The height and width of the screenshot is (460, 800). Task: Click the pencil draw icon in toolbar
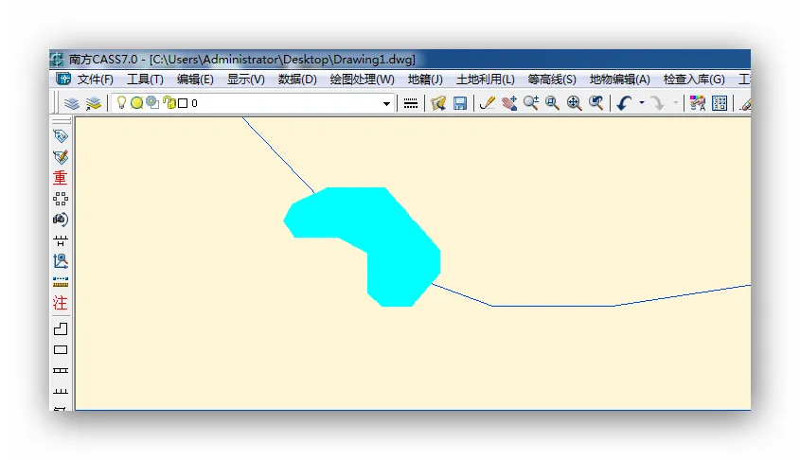pos(488,103)
